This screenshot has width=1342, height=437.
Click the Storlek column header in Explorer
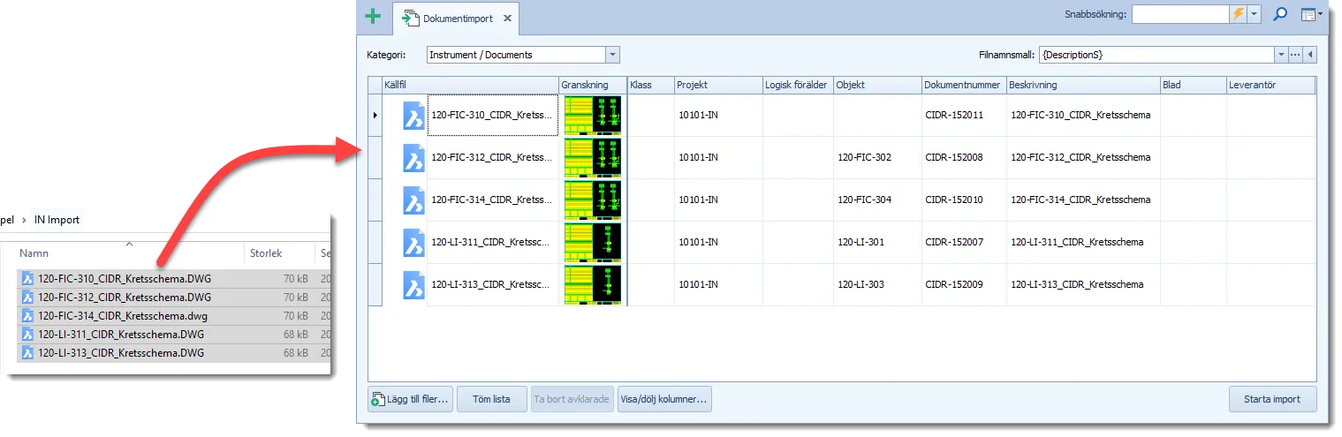tap(280, 253)
